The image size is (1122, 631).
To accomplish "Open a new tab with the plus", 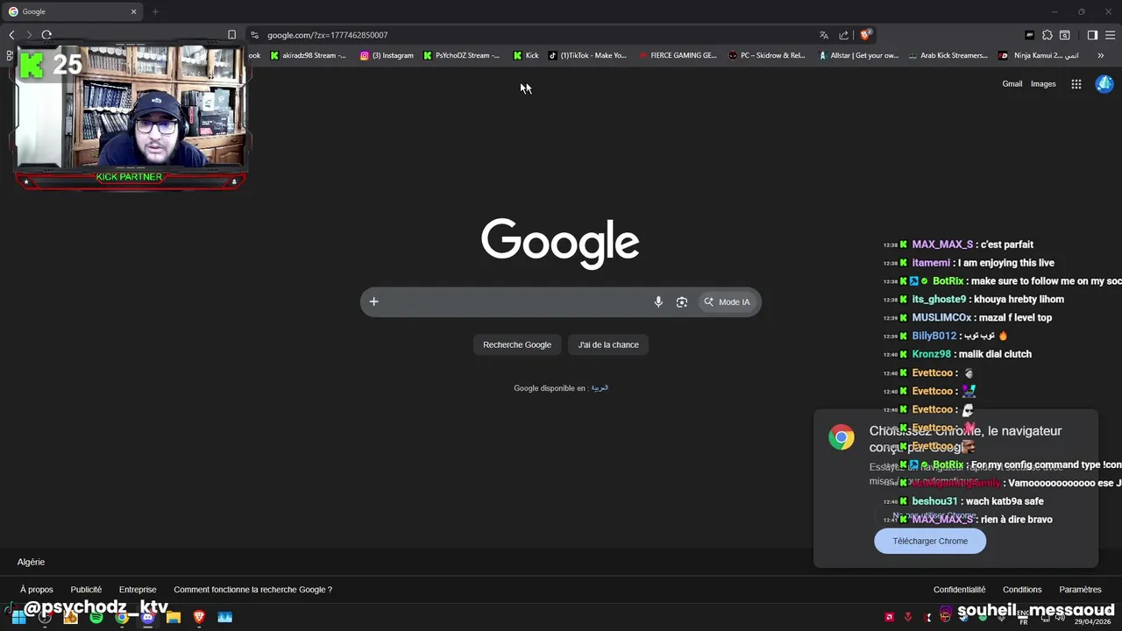I will tap(155, 11).
